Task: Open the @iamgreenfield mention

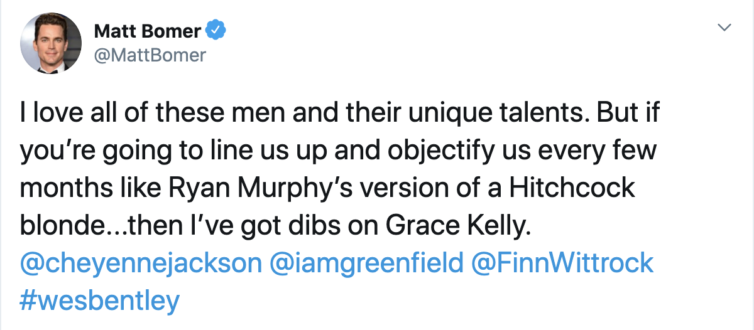Action: pos(366,263)
